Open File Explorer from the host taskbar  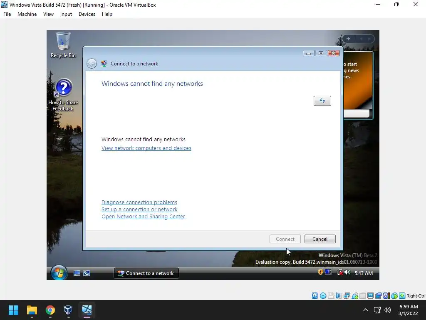point(32,310)
